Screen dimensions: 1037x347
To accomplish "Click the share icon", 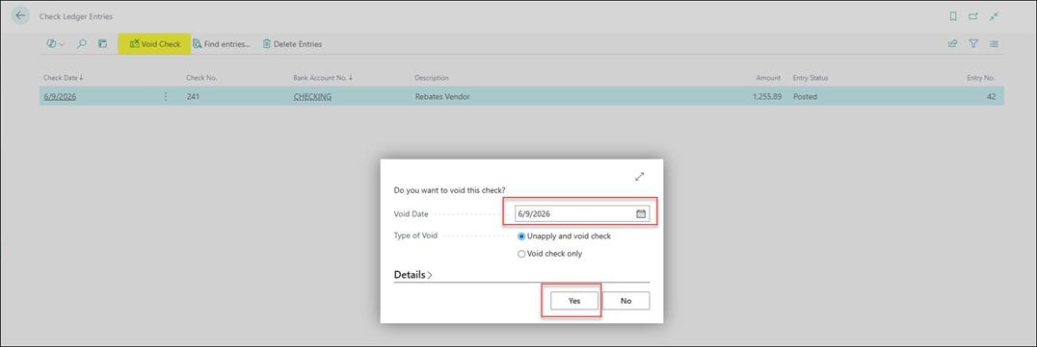I will (x=952, y=44).
